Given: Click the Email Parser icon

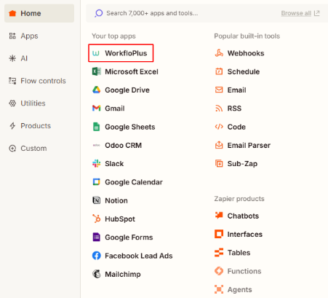Looking at the screenshot, I should pos(219,145).
